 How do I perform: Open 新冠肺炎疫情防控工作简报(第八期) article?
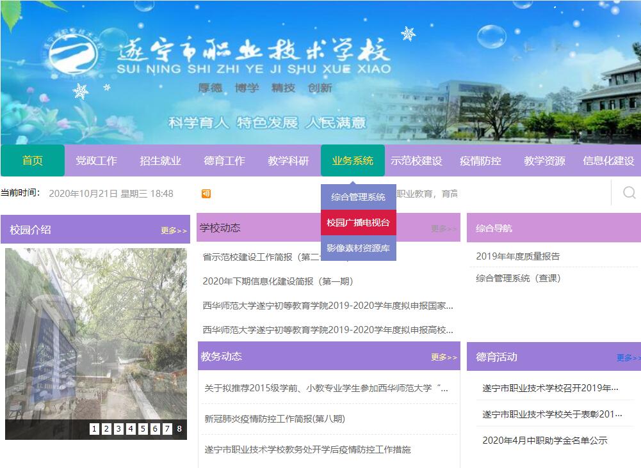(x=274, y=419)
